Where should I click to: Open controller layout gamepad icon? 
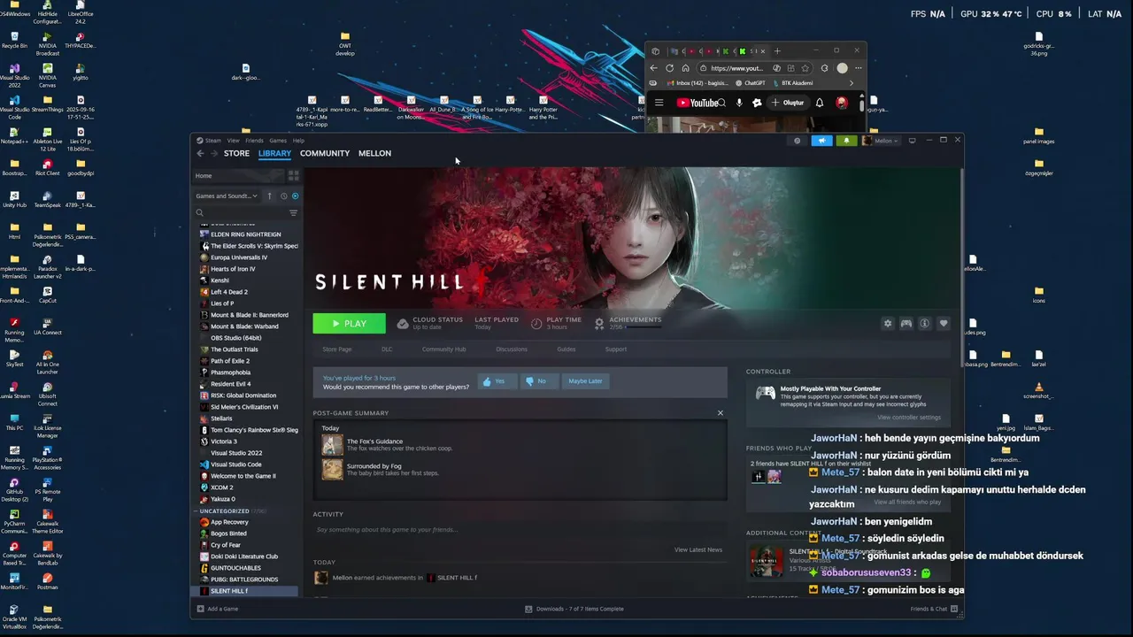(906, 324)
